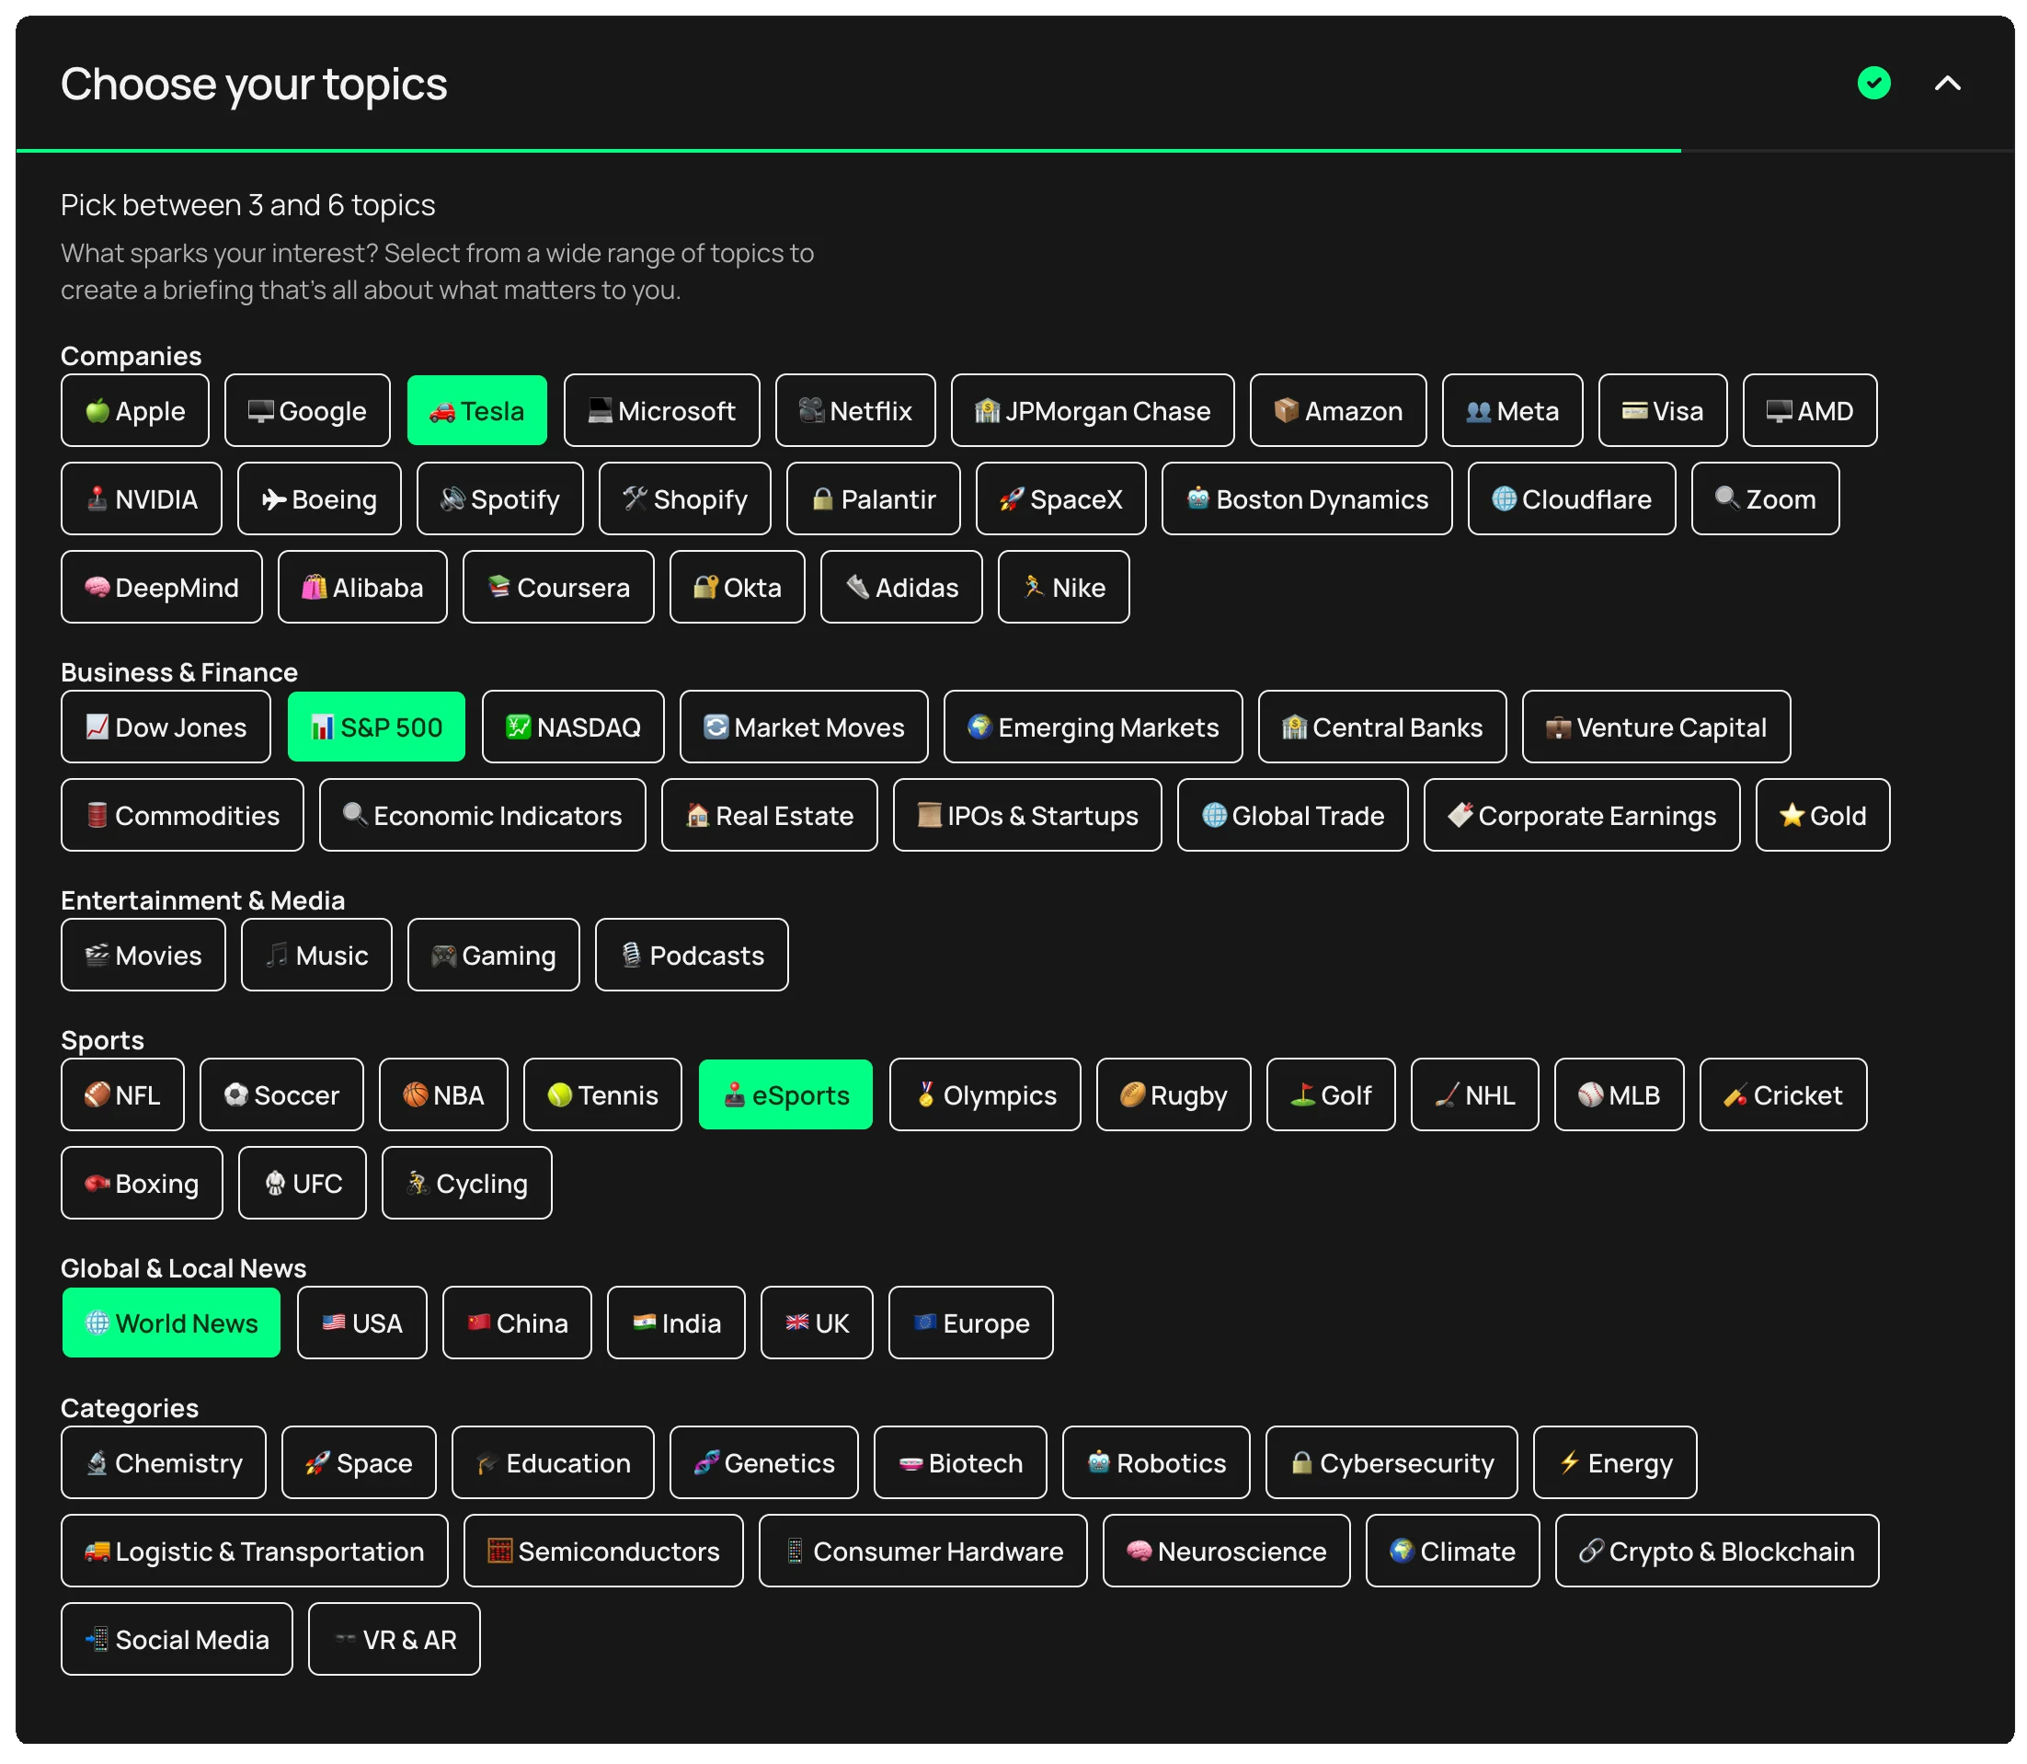Image resolution: width=2027 pixels, height=1764 pixels.
Task: Click the tennis ball icon on Tennis
Action: [x=559, y=1094]
